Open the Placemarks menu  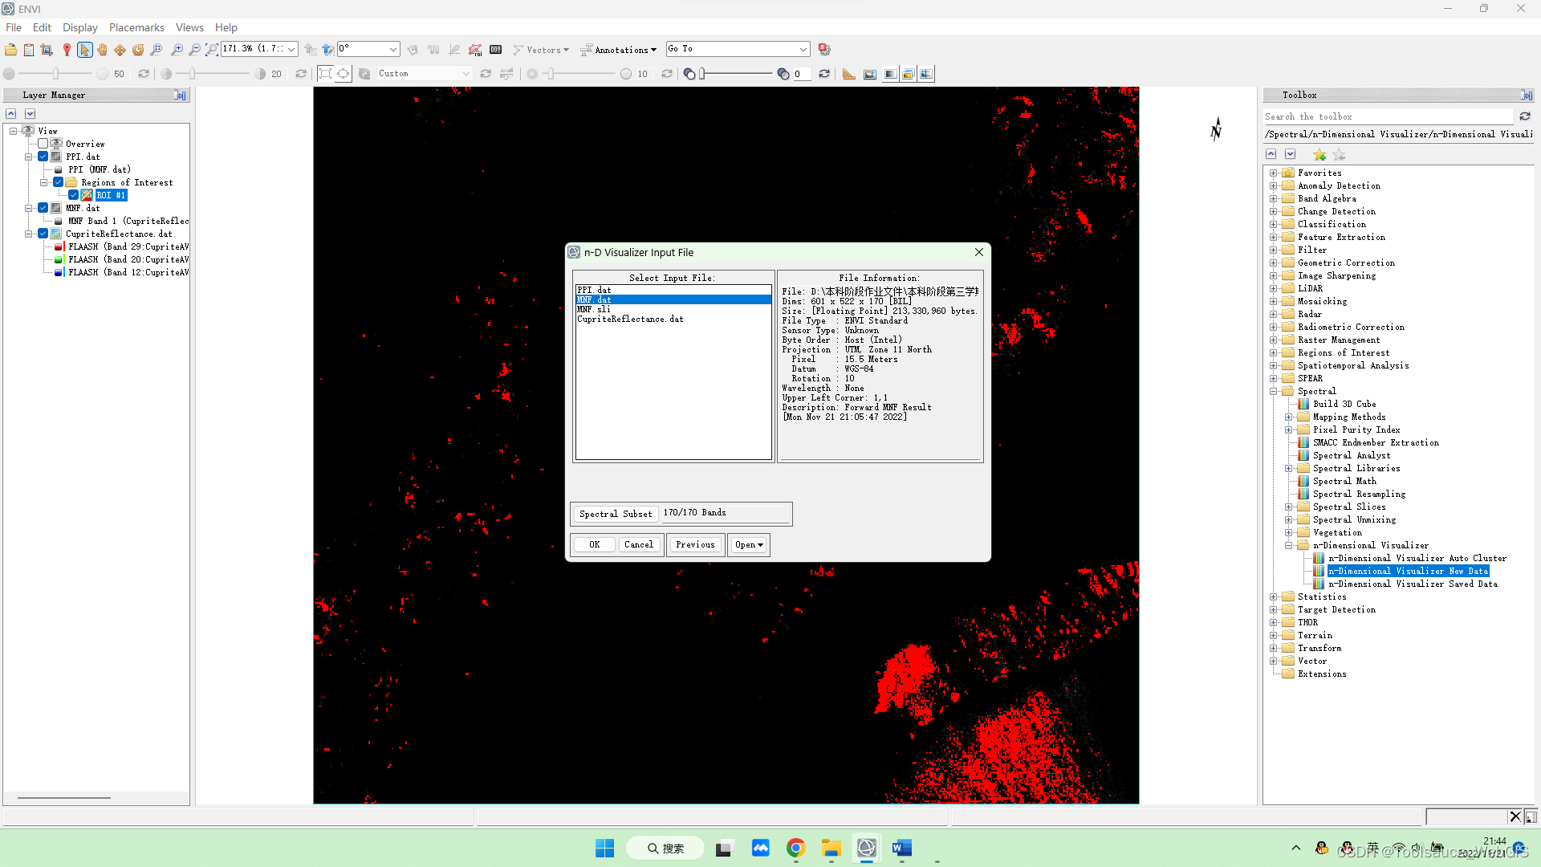pos(136,27)
